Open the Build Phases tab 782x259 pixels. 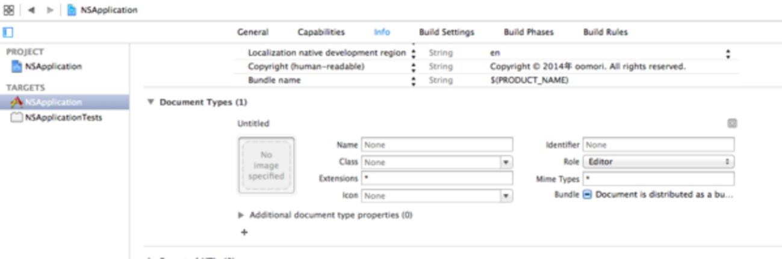pyautogui.click(x=529, y=32)
